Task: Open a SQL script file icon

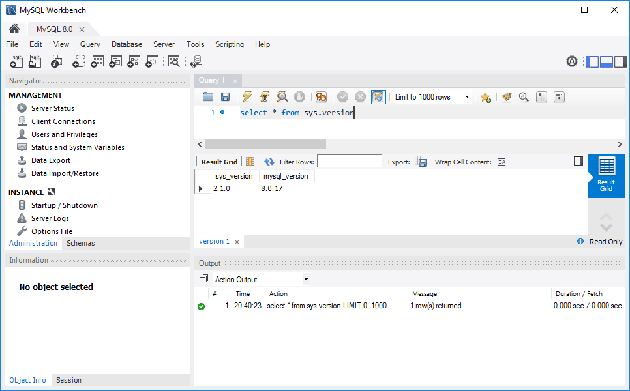Action: click(35, 61)
